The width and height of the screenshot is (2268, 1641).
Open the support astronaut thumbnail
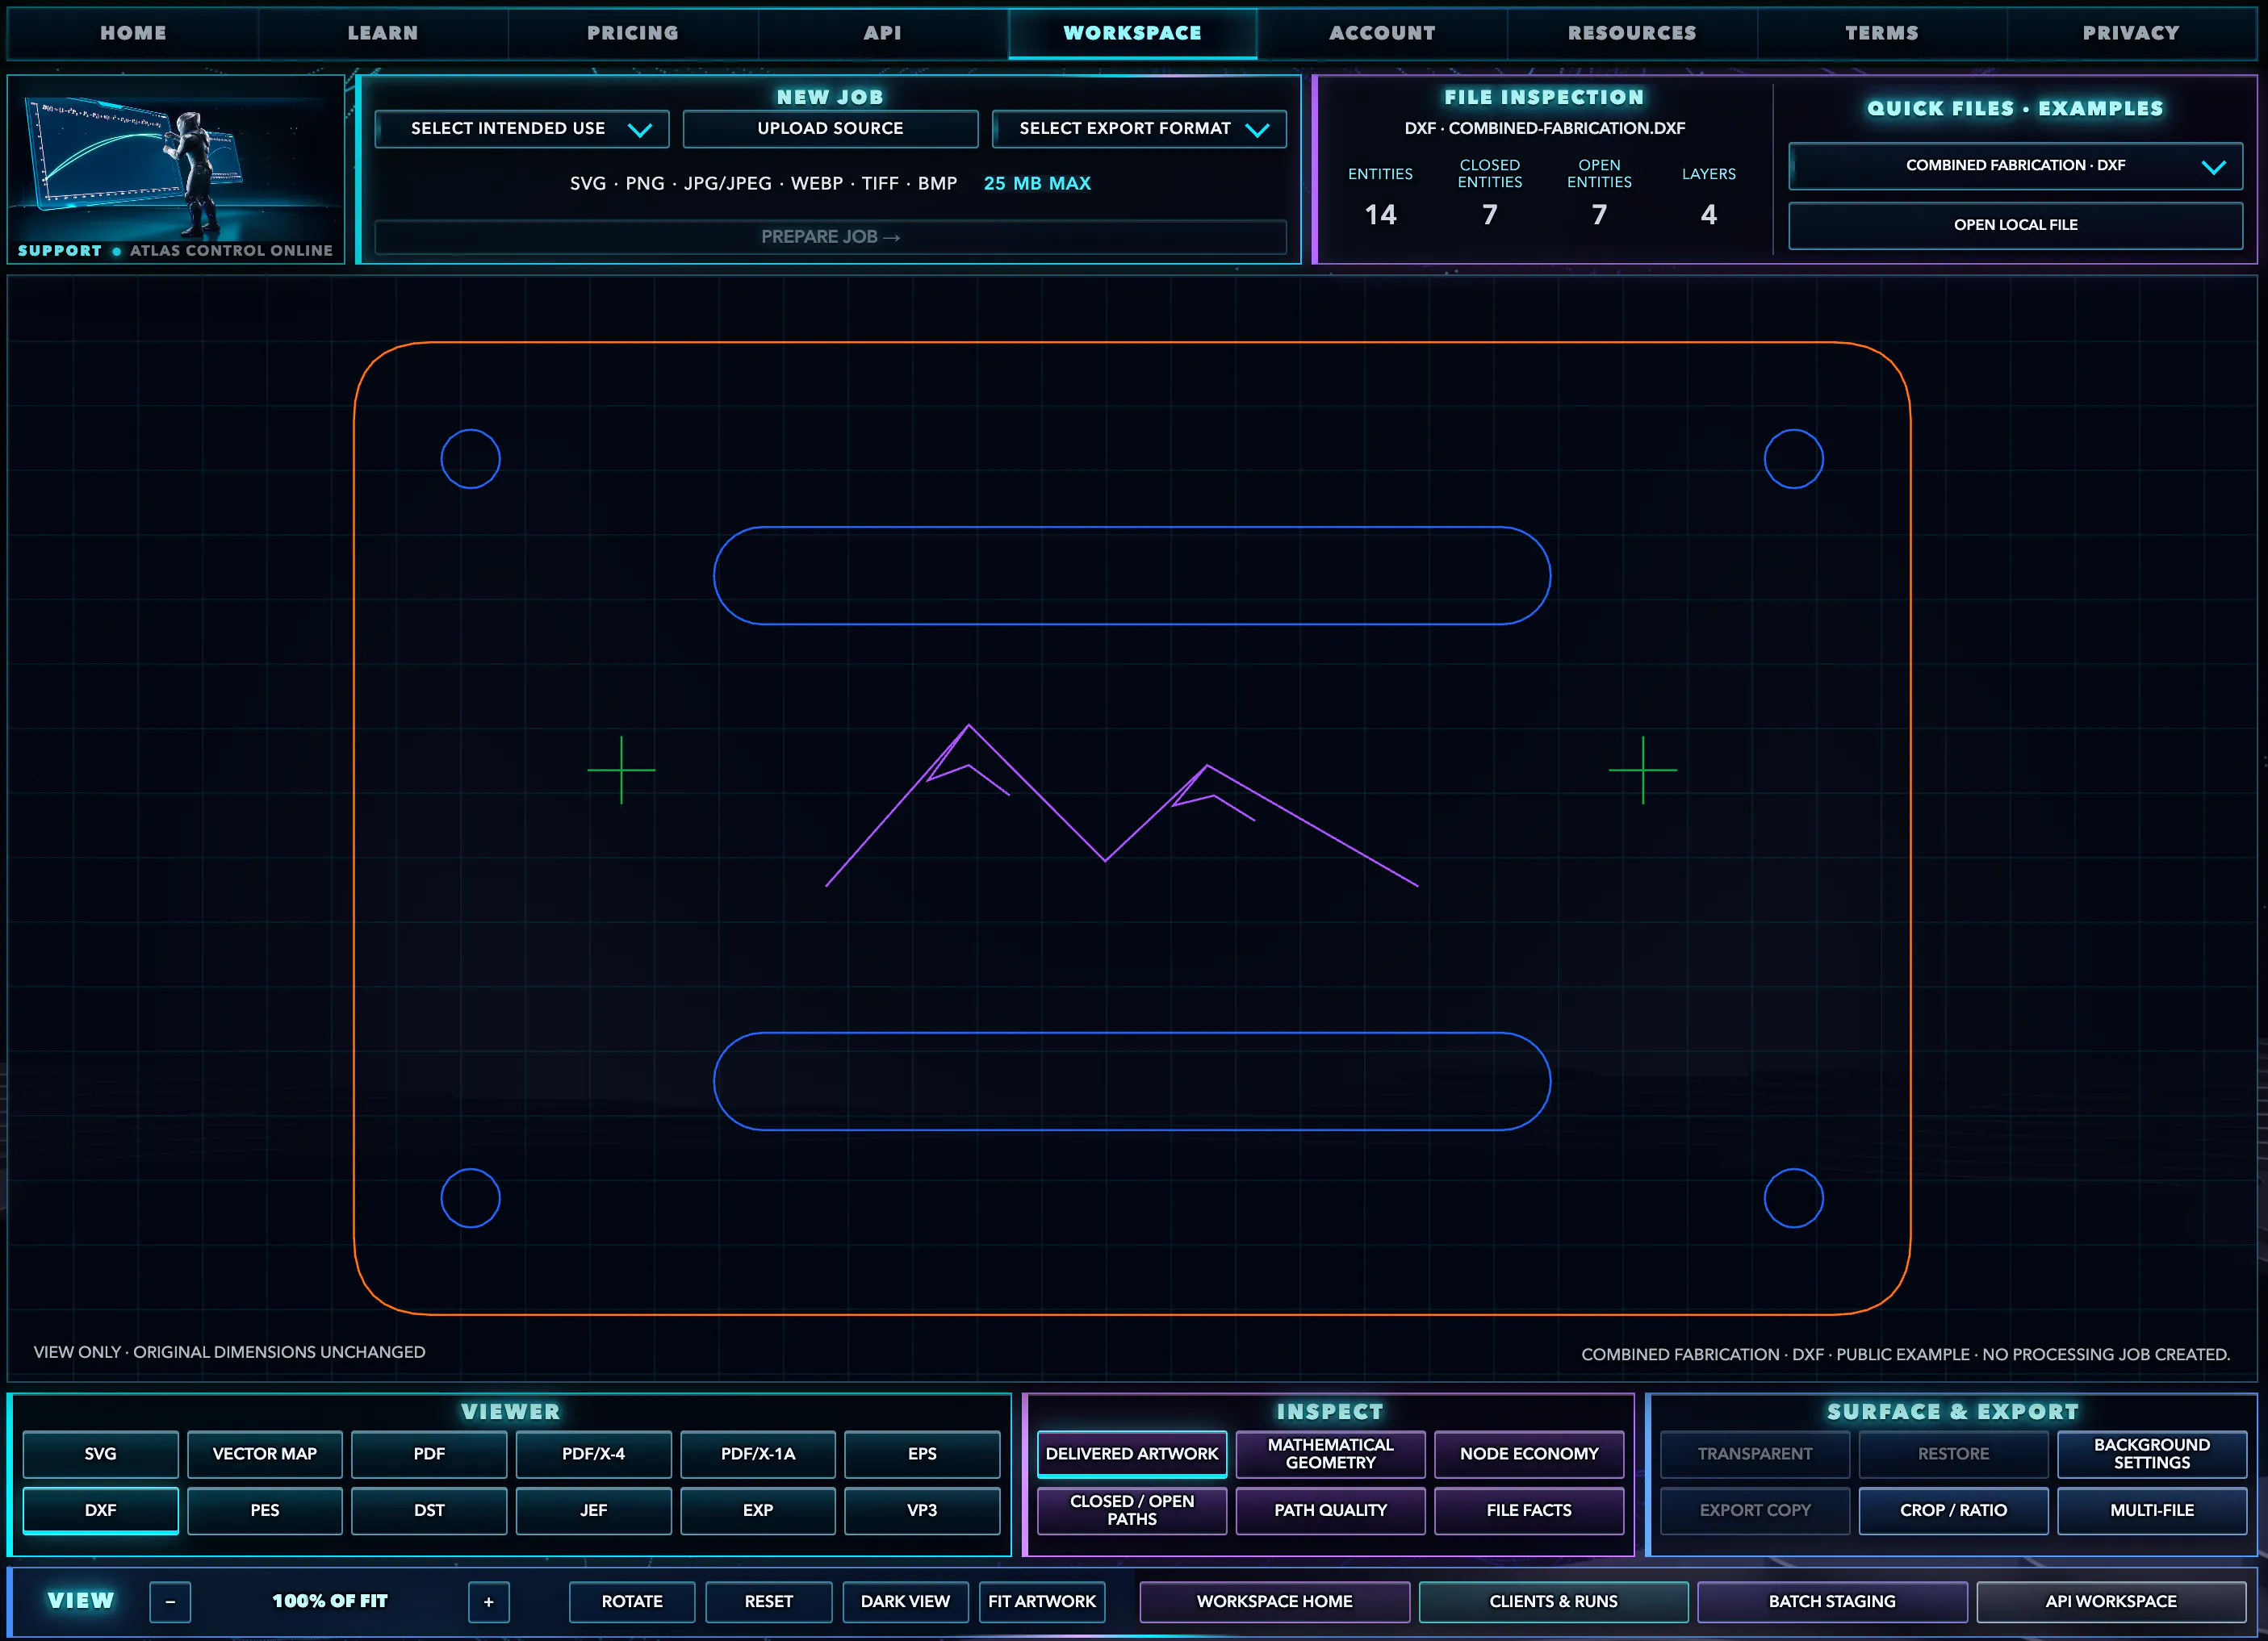pos(176,169)
